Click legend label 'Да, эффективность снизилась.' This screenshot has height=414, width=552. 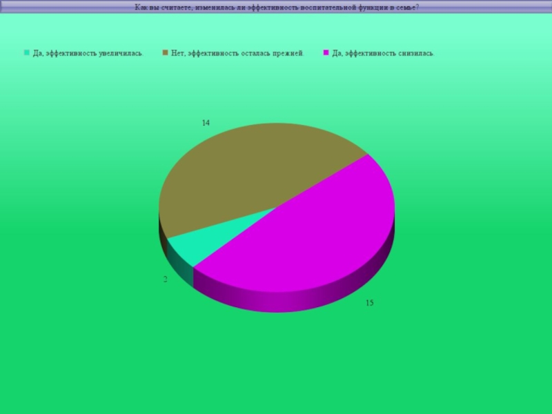(384, 53)
